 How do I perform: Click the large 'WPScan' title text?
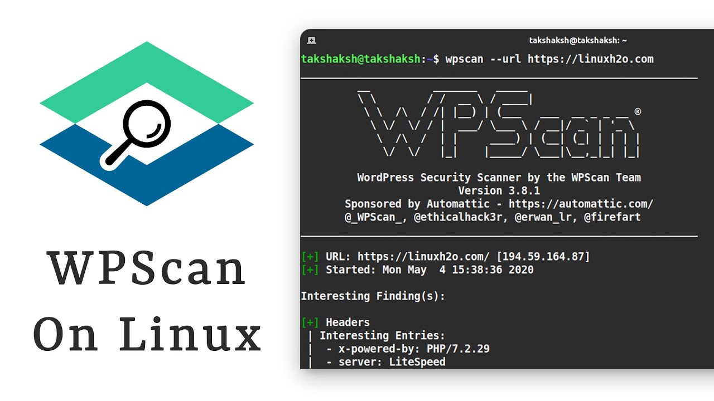[x=147, y=268]
